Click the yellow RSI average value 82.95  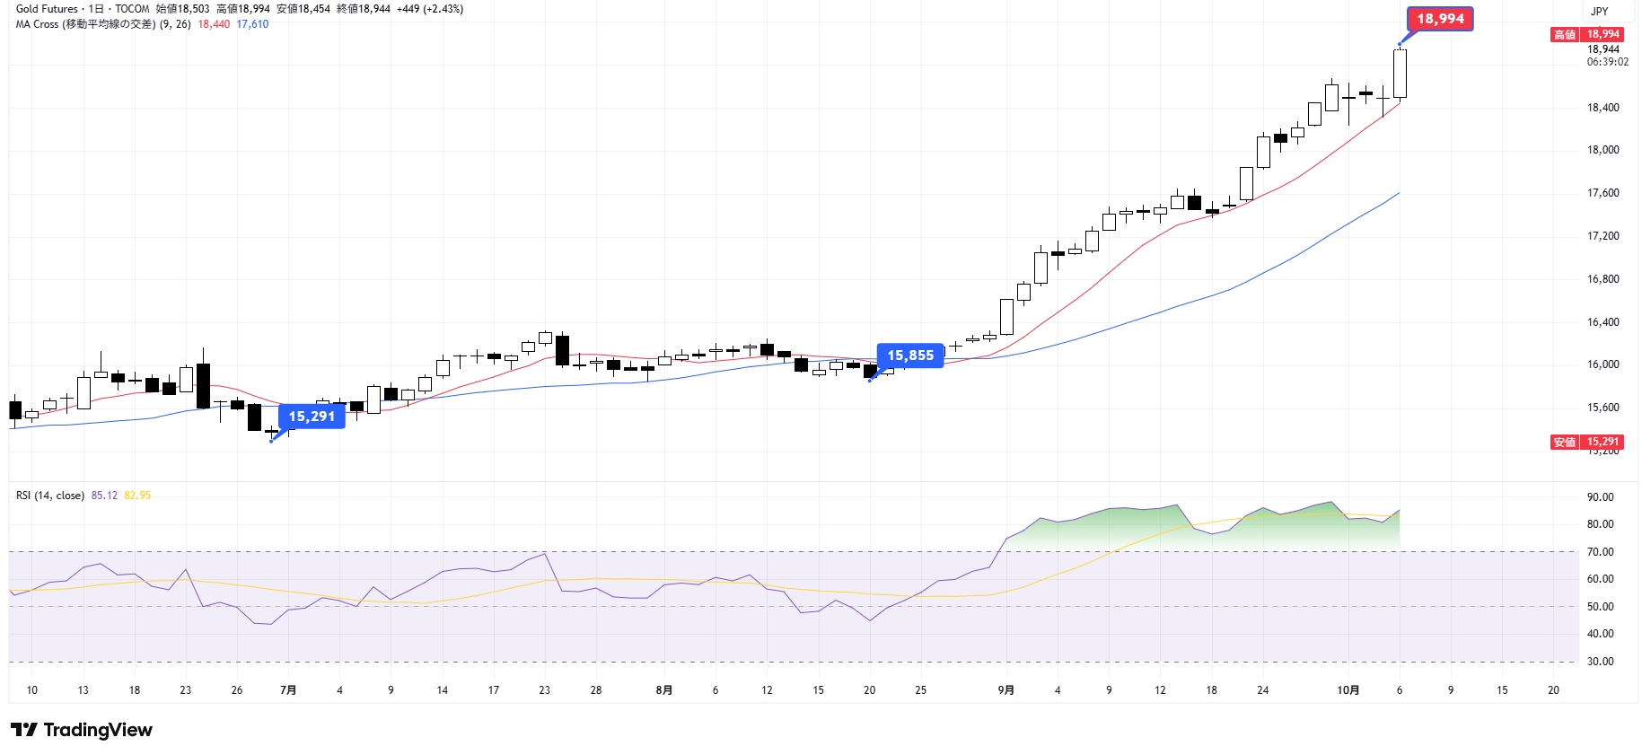(137, 496)
